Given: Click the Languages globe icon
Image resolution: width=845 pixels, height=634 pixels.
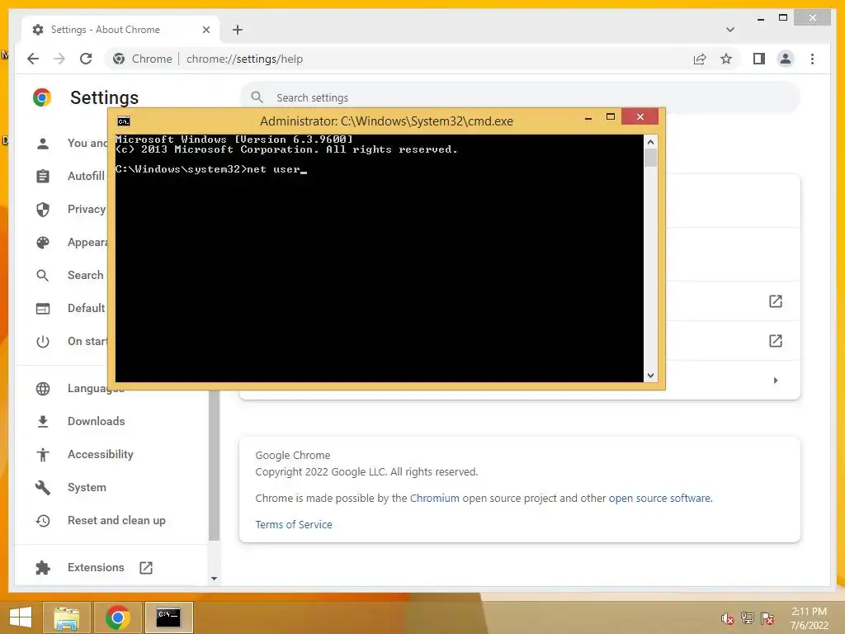Looking at the screenshot, I should coord(43,388).
